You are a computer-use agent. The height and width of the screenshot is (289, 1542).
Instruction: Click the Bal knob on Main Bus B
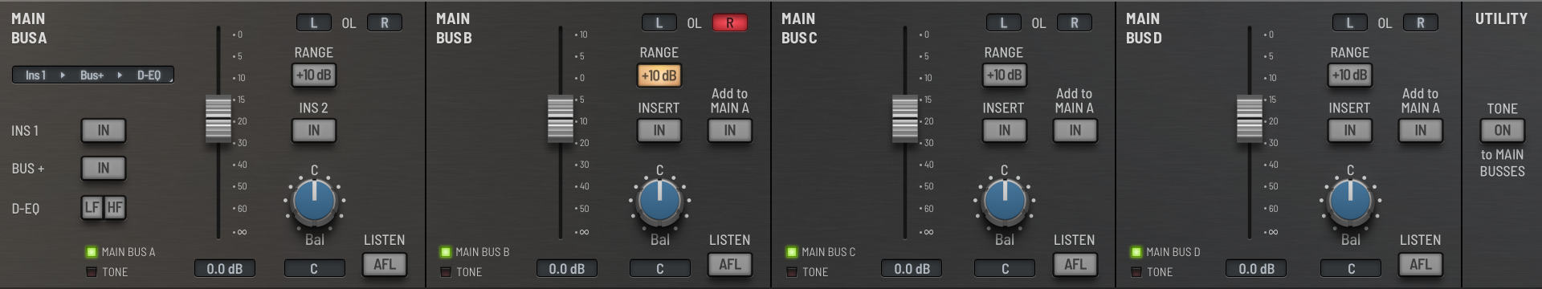659,201
